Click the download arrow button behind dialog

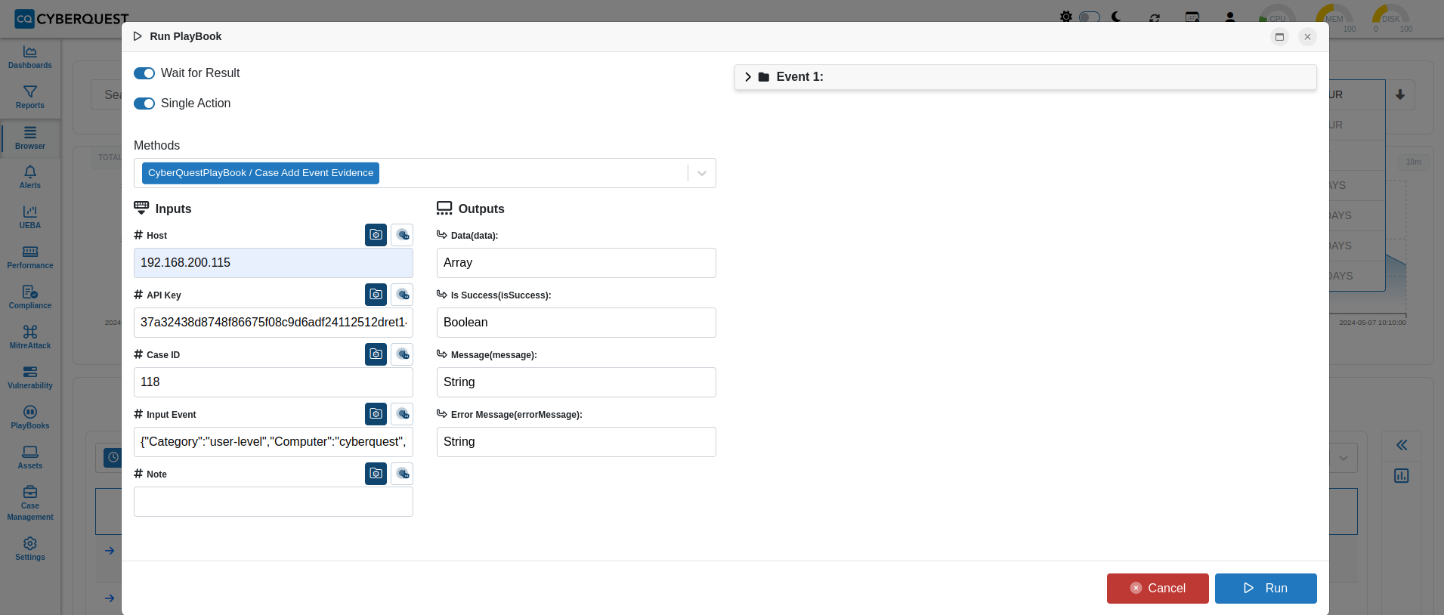(1400, 95)
